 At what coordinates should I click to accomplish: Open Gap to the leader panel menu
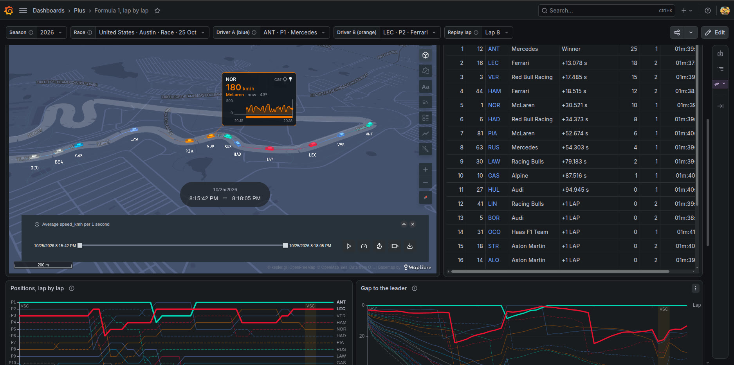click(x=696, y=288)
